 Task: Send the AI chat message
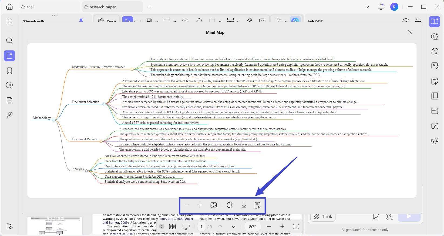coord(409,217)
